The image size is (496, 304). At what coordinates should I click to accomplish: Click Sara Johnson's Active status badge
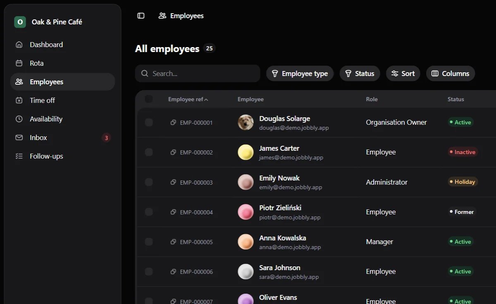point(460,271)
